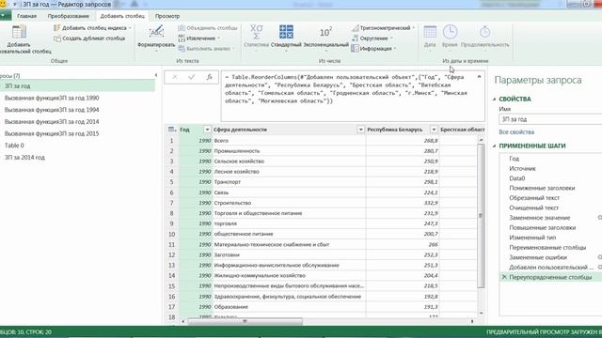Click the Duration tool icon
This screenshot has width=602, height=338.
click(x=485, y=32)
